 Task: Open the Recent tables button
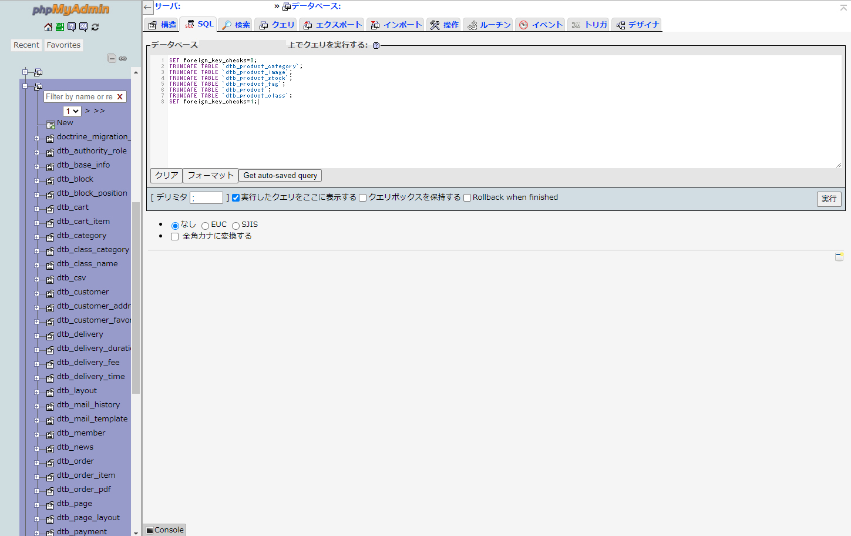pos(26,45)
